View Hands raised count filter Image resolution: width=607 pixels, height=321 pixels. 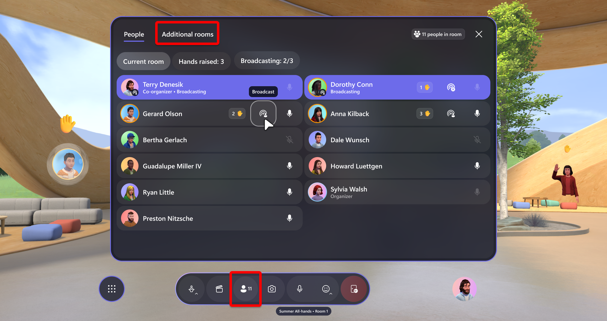202,61
